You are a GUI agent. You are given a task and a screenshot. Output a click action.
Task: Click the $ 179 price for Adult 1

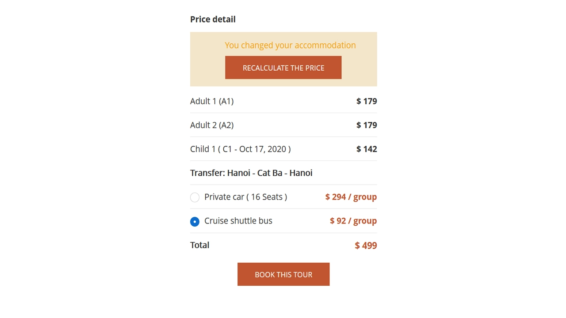coord(367,101)
